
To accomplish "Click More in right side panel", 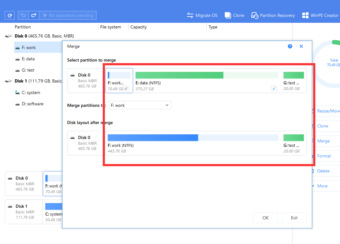I will coord(322,186).
